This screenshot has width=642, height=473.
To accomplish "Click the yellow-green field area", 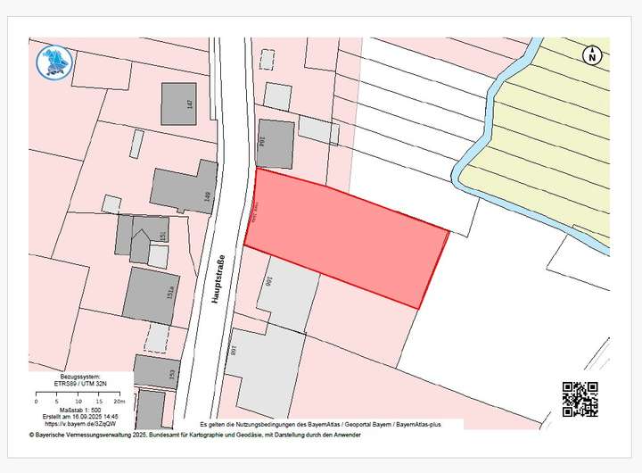I will (x=553, y=143).
